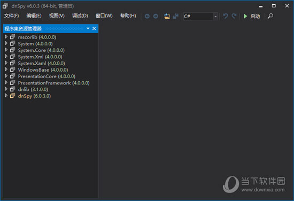
Task: Select System.Xaml (4.0.0.0) in the tree
Action: point(42,64)
